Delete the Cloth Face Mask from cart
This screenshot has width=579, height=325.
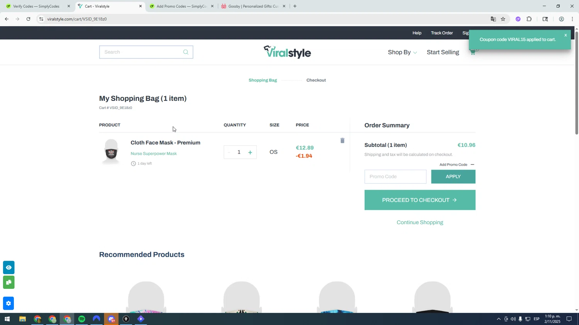(342, 141)
